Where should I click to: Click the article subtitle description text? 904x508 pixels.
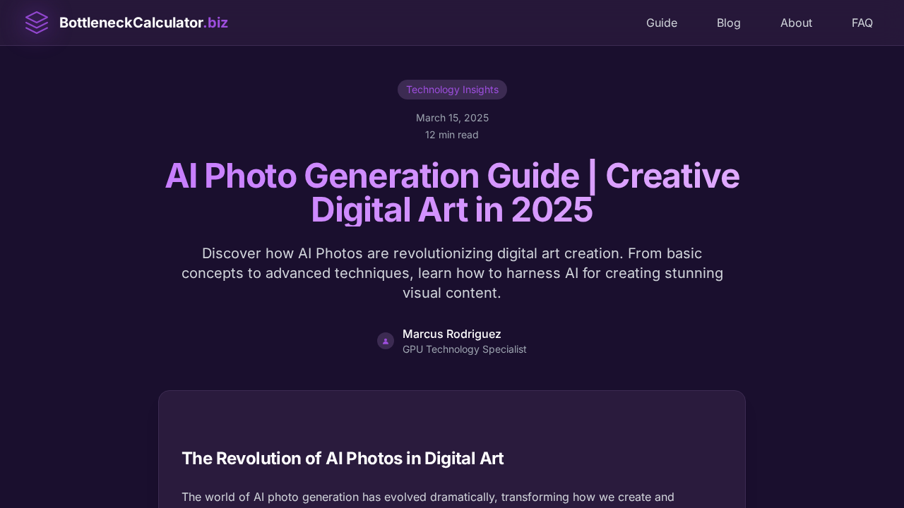pyautogui.click(x=452, y=273)
